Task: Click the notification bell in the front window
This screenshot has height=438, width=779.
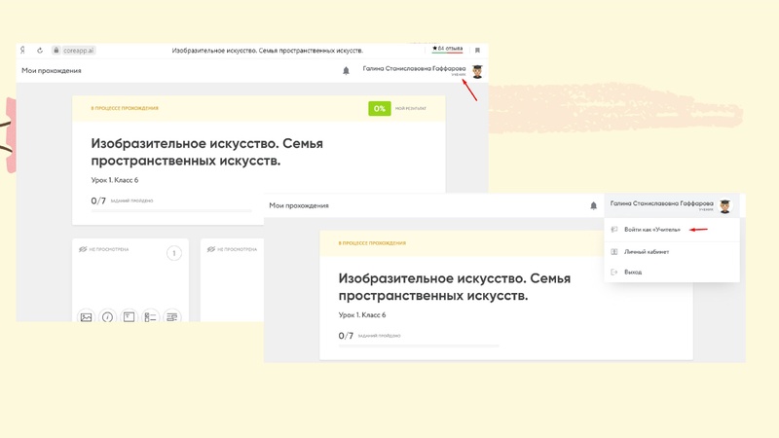Action: pyautogui.click(x=594, y=205)
